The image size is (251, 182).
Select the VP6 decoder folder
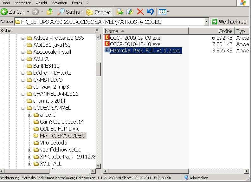tap(54, 143)
